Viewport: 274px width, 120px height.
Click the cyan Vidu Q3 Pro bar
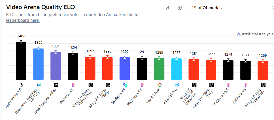(x=177, y=69)
